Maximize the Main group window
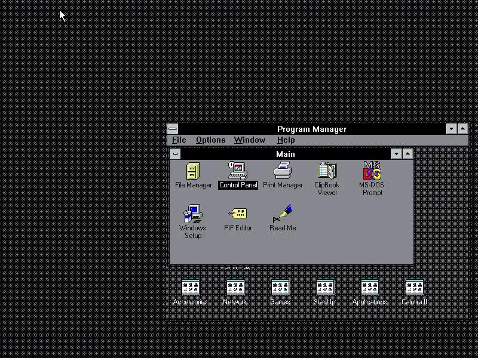This screenshot has height=358, width=478. tap(408, 154)
